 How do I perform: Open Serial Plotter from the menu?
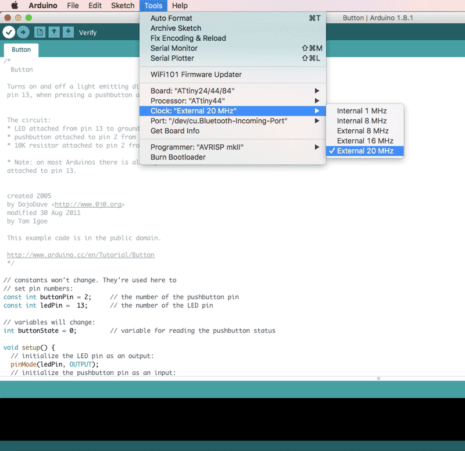tap(233, 58)
